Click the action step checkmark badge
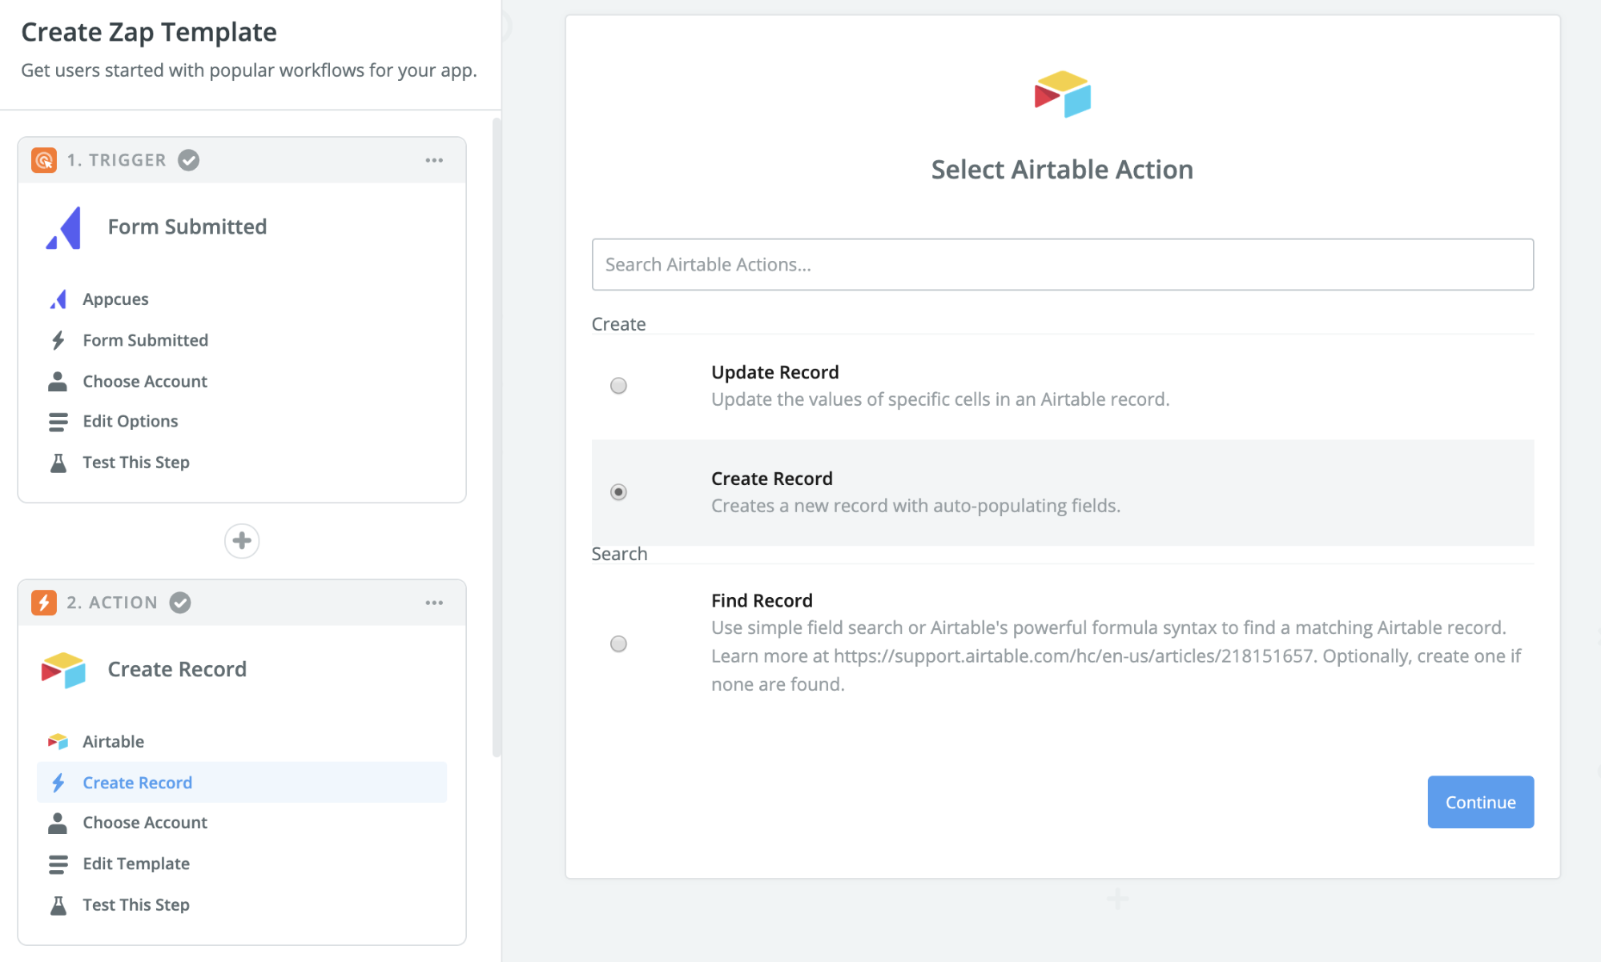Screen dimensions: 1601x962 pyautogui.click(x=180, y=603)
